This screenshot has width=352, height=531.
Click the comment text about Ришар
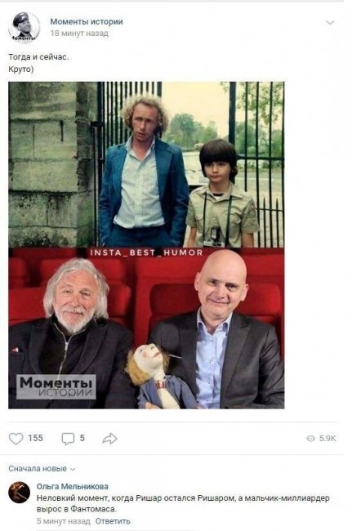click(x=183, y=503)
